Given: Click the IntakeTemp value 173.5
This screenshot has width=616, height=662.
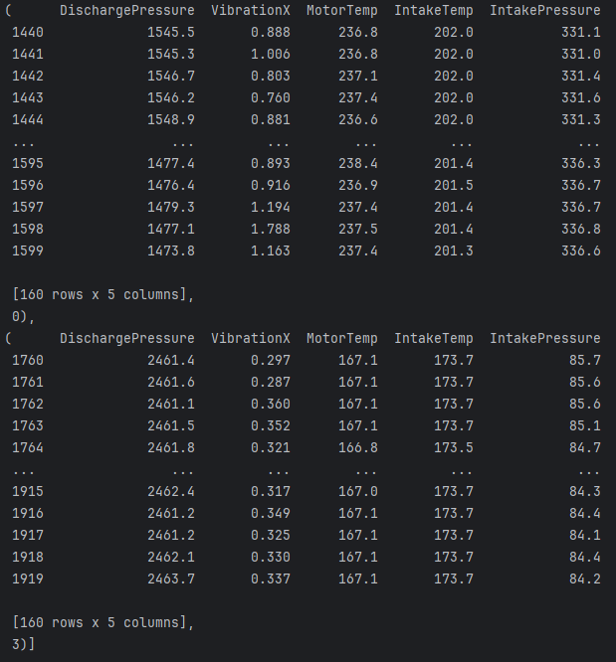Looking at the screenshot, I should (453, 447).
